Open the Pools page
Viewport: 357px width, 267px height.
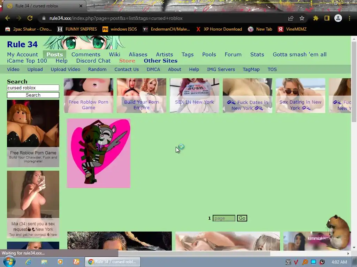[x=209, y=55]
